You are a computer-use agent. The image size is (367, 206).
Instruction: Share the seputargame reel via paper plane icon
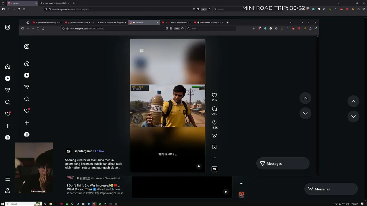point(214,136)
